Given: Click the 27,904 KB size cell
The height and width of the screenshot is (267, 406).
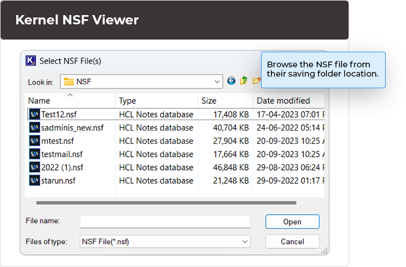Looking at the screenshot, I should click(x=231, y=141).
